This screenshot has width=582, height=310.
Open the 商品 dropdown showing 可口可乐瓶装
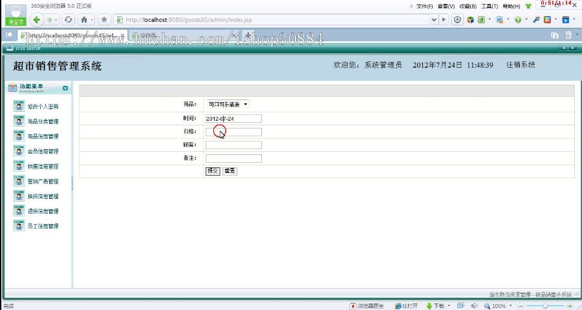click(228, 105)
